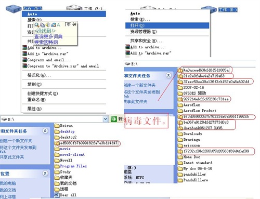The image size is (260, 199).
Task: Choose 共享和安全(H)... in right context menu
Action: (146, 41)
